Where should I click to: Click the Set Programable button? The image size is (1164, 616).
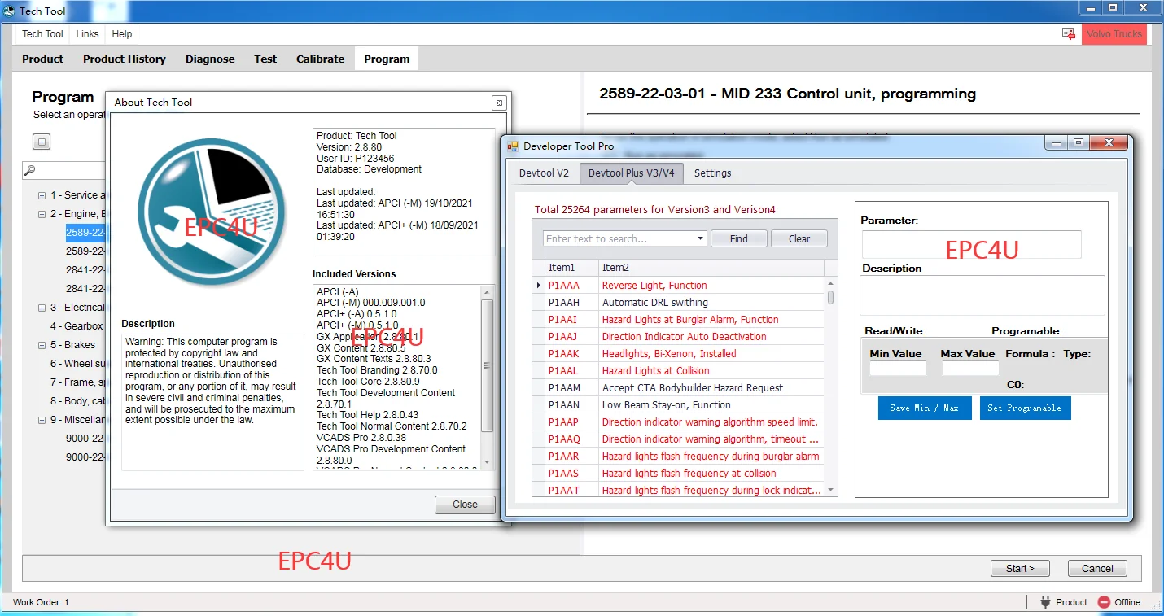click(1024, 408)
